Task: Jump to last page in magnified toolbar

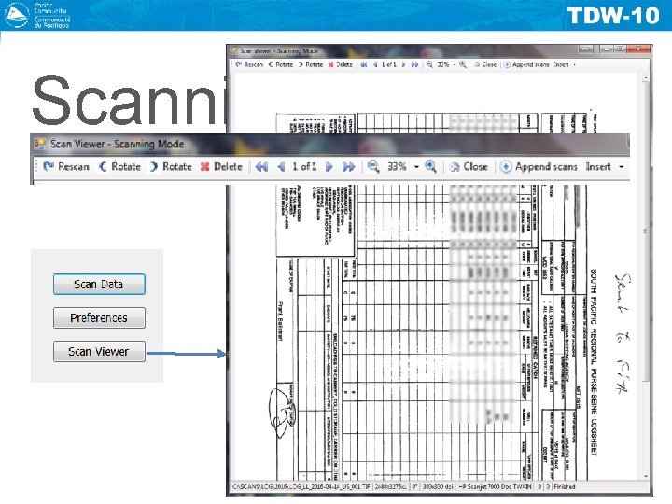Action: (349, 167)
